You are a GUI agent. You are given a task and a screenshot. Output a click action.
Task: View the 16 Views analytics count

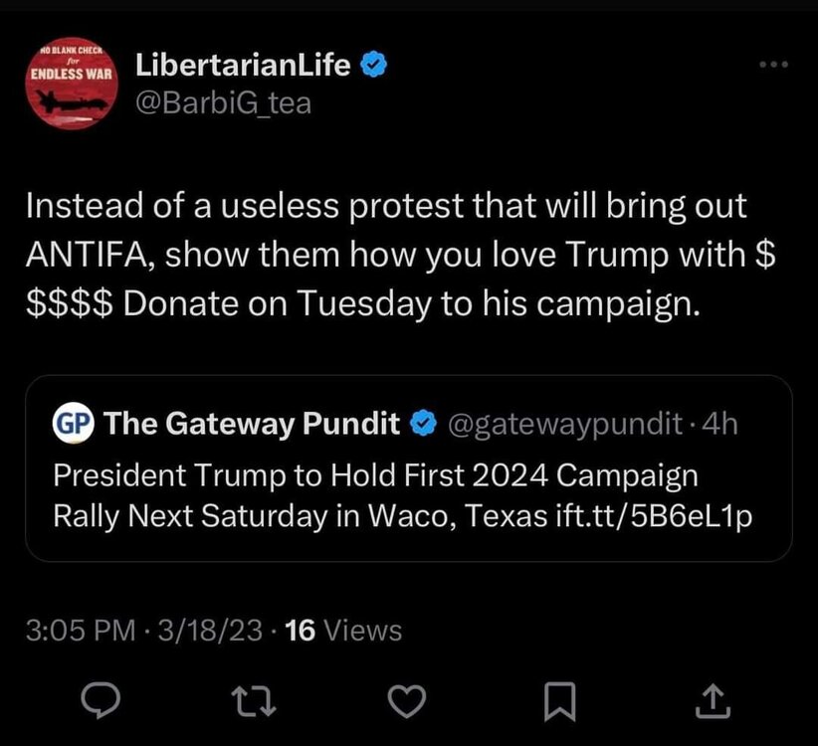(x=343, y=631)
